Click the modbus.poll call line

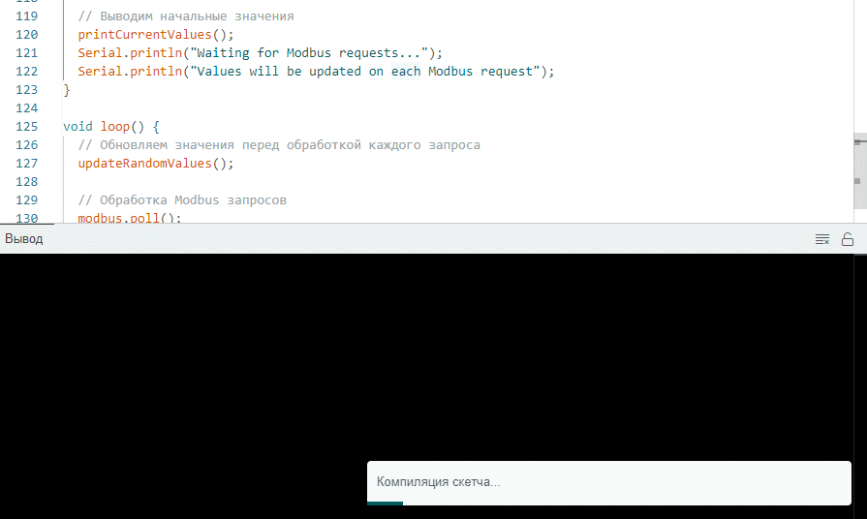point(130,218)
